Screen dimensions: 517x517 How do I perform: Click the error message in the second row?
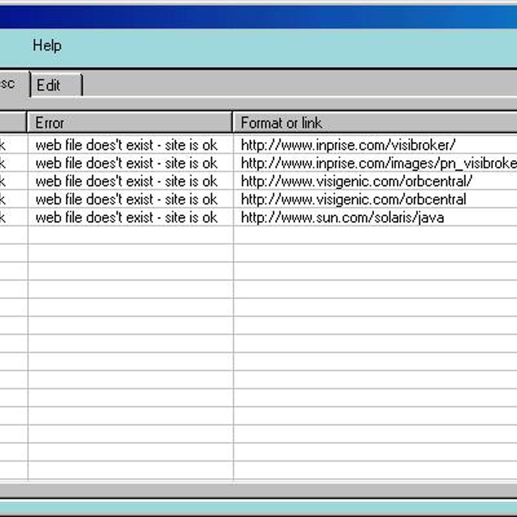point(126,163)
